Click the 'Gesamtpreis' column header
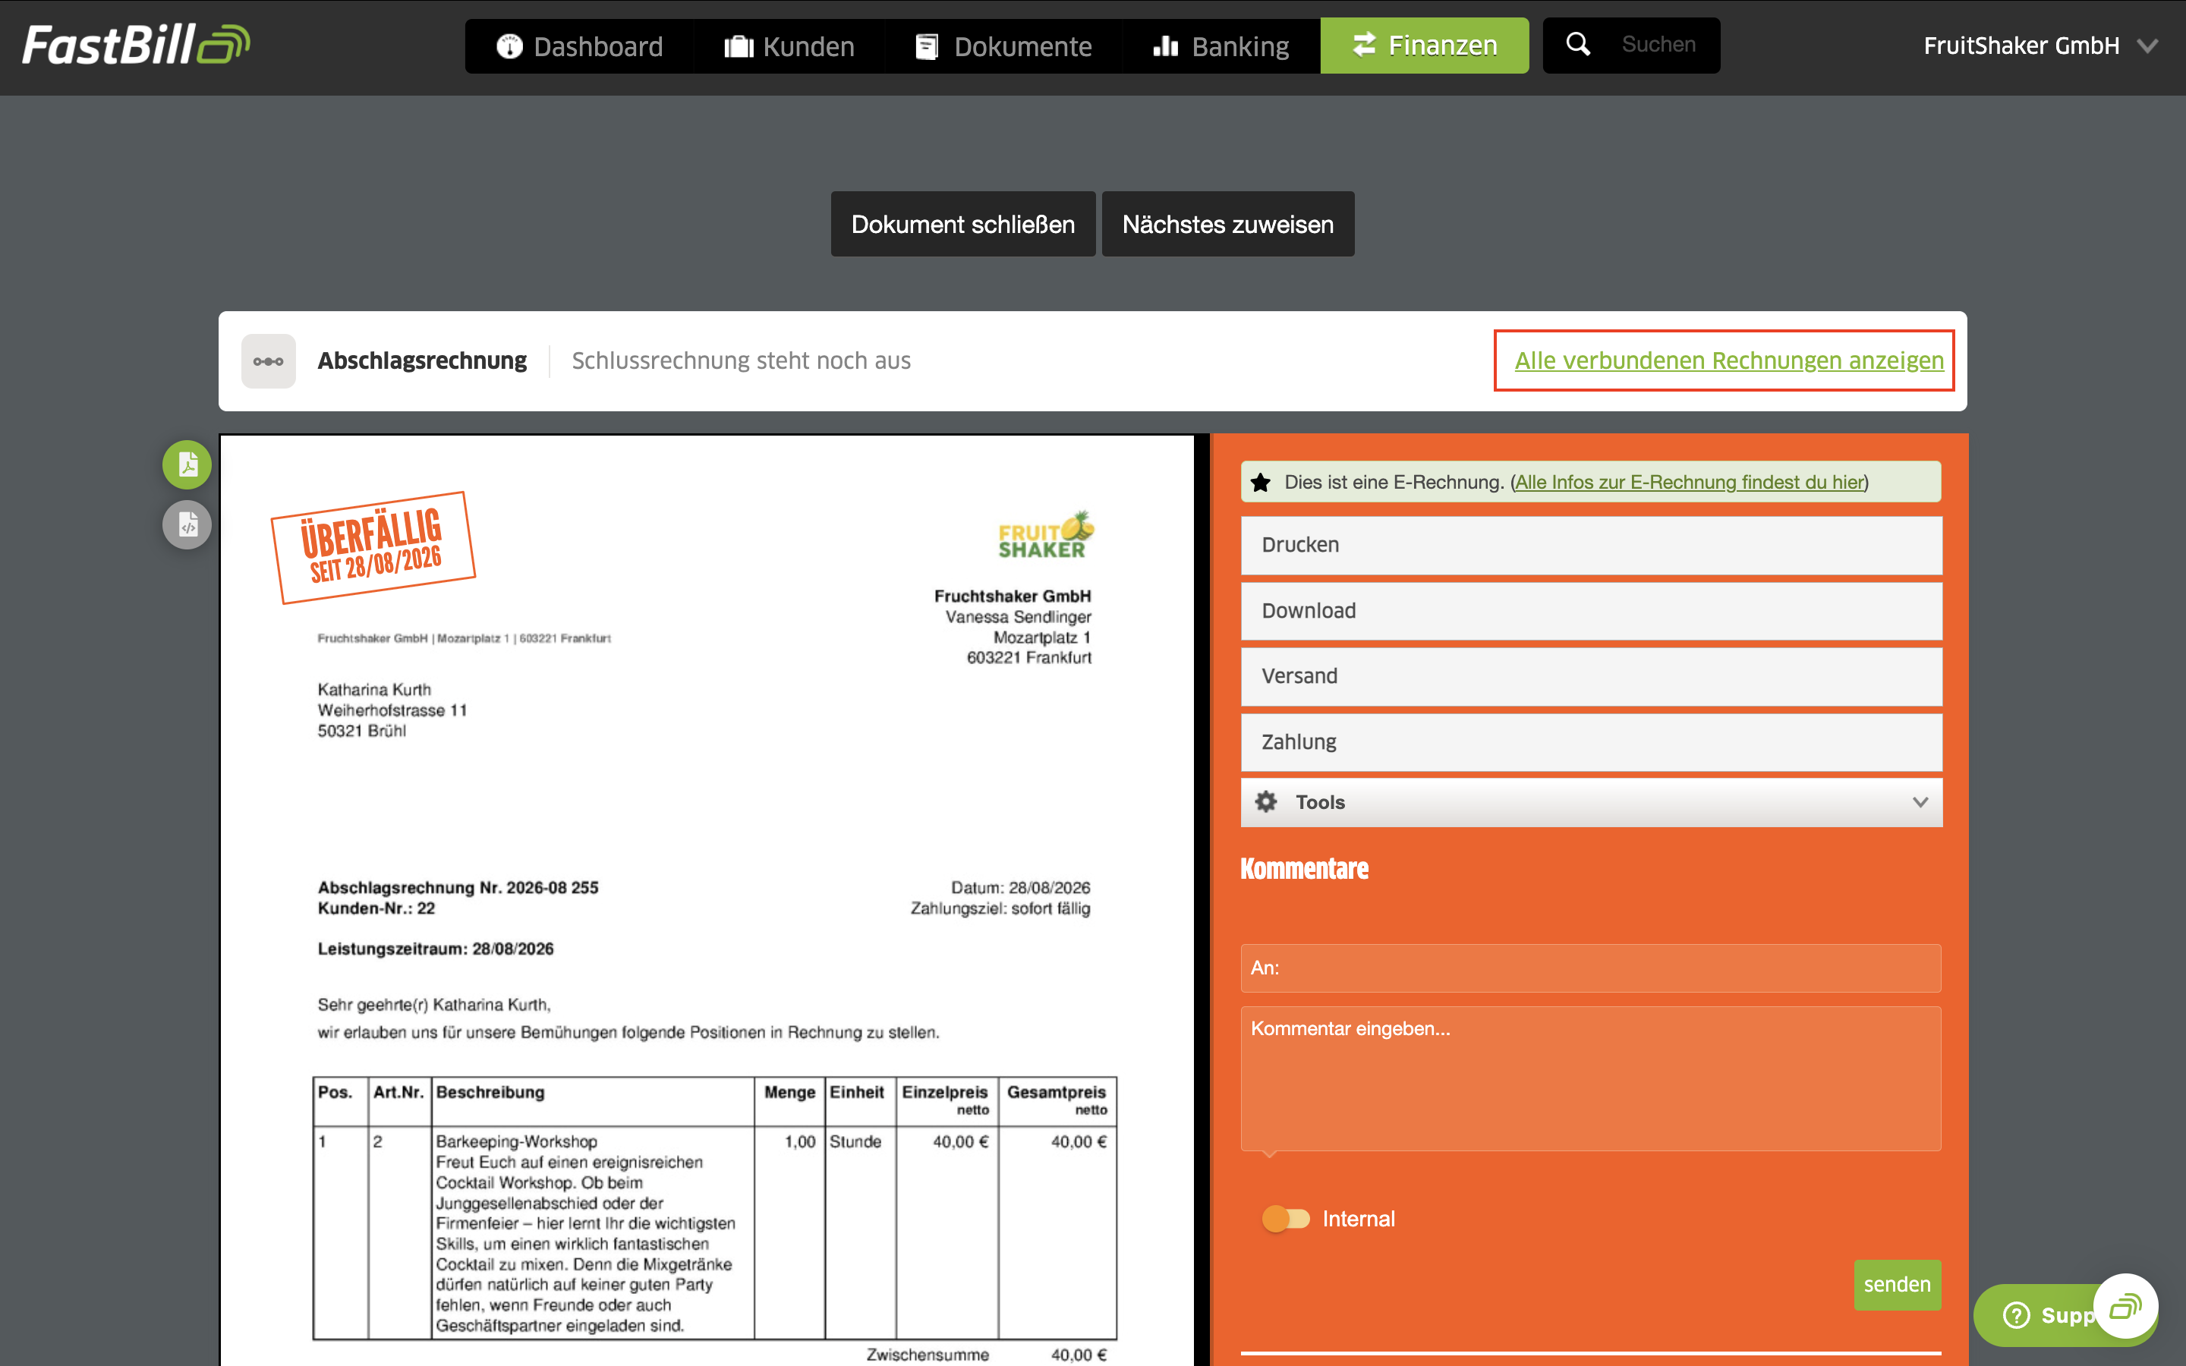2186x1366 pixels. coord(1056,1092)
